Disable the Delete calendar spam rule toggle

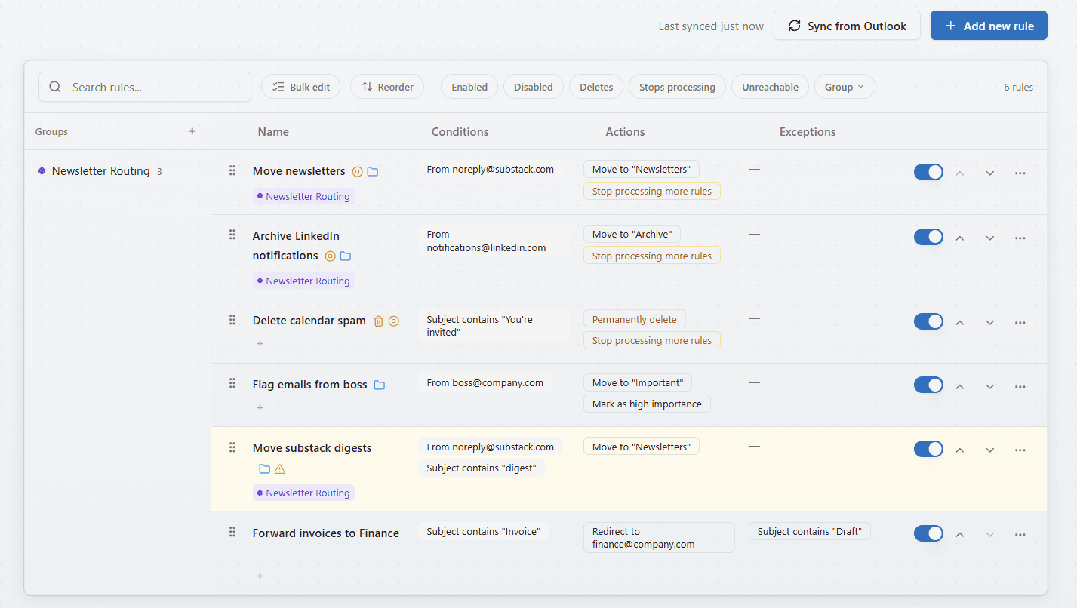928,321
